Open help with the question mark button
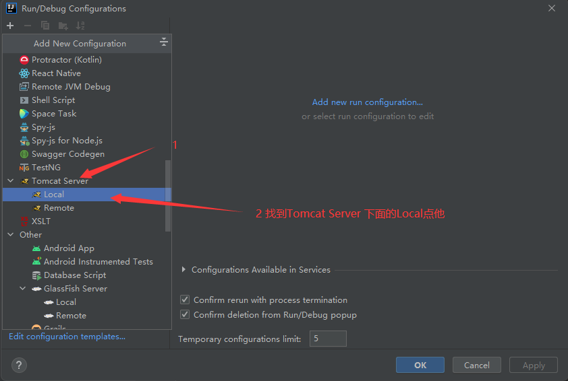Image resolution: width=568 pixels, height=381 pixels. tap(19, 365)
